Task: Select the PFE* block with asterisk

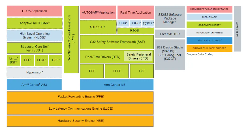Action: point(27,60)
